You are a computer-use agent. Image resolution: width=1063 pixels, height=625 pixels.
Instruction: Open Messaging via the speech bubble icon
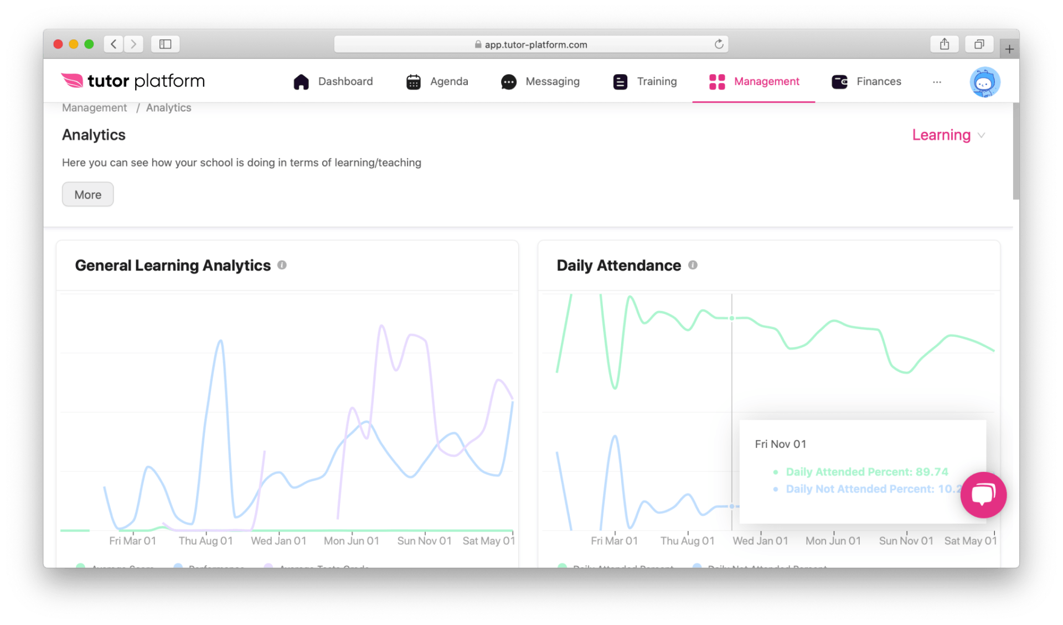tap(508, 81)
